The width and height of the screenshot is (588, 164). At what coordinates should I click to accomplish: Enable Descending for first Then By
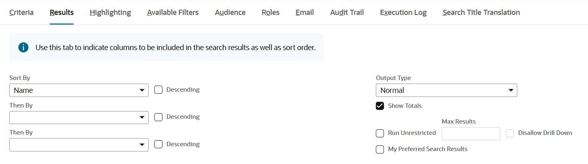pyautogui.click(x=159, y=117)
